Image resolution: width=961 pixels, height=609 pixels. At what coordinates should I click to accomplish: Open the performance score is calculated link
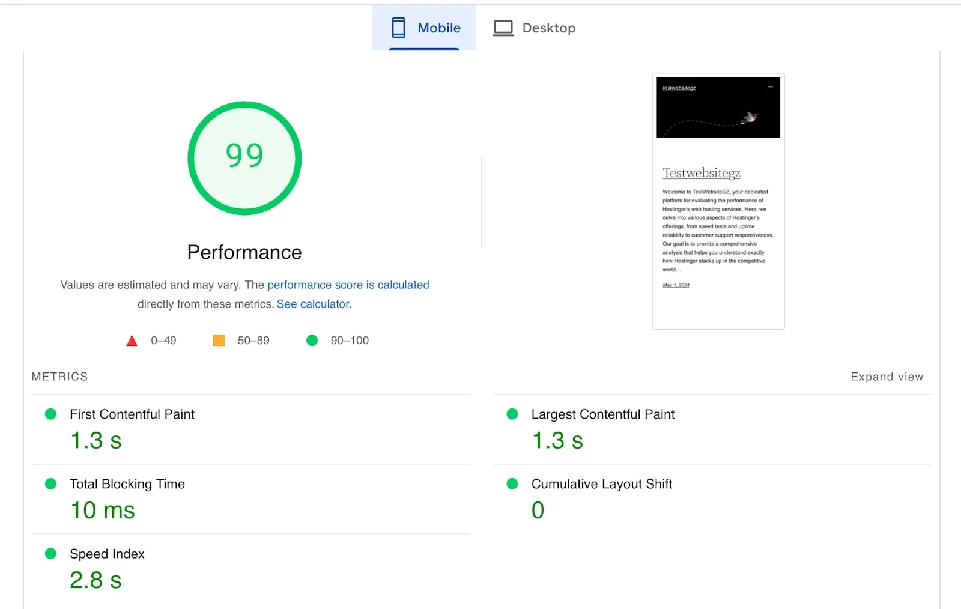348,285
